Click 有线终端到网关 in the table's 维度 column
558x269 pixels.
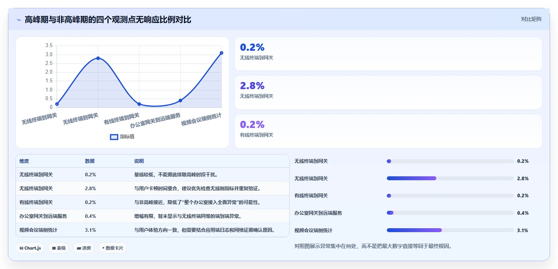tap(36, 202)
